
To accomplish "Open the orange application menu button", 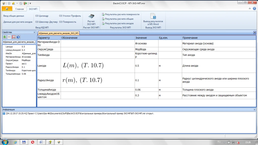I will tap(7, 9).
